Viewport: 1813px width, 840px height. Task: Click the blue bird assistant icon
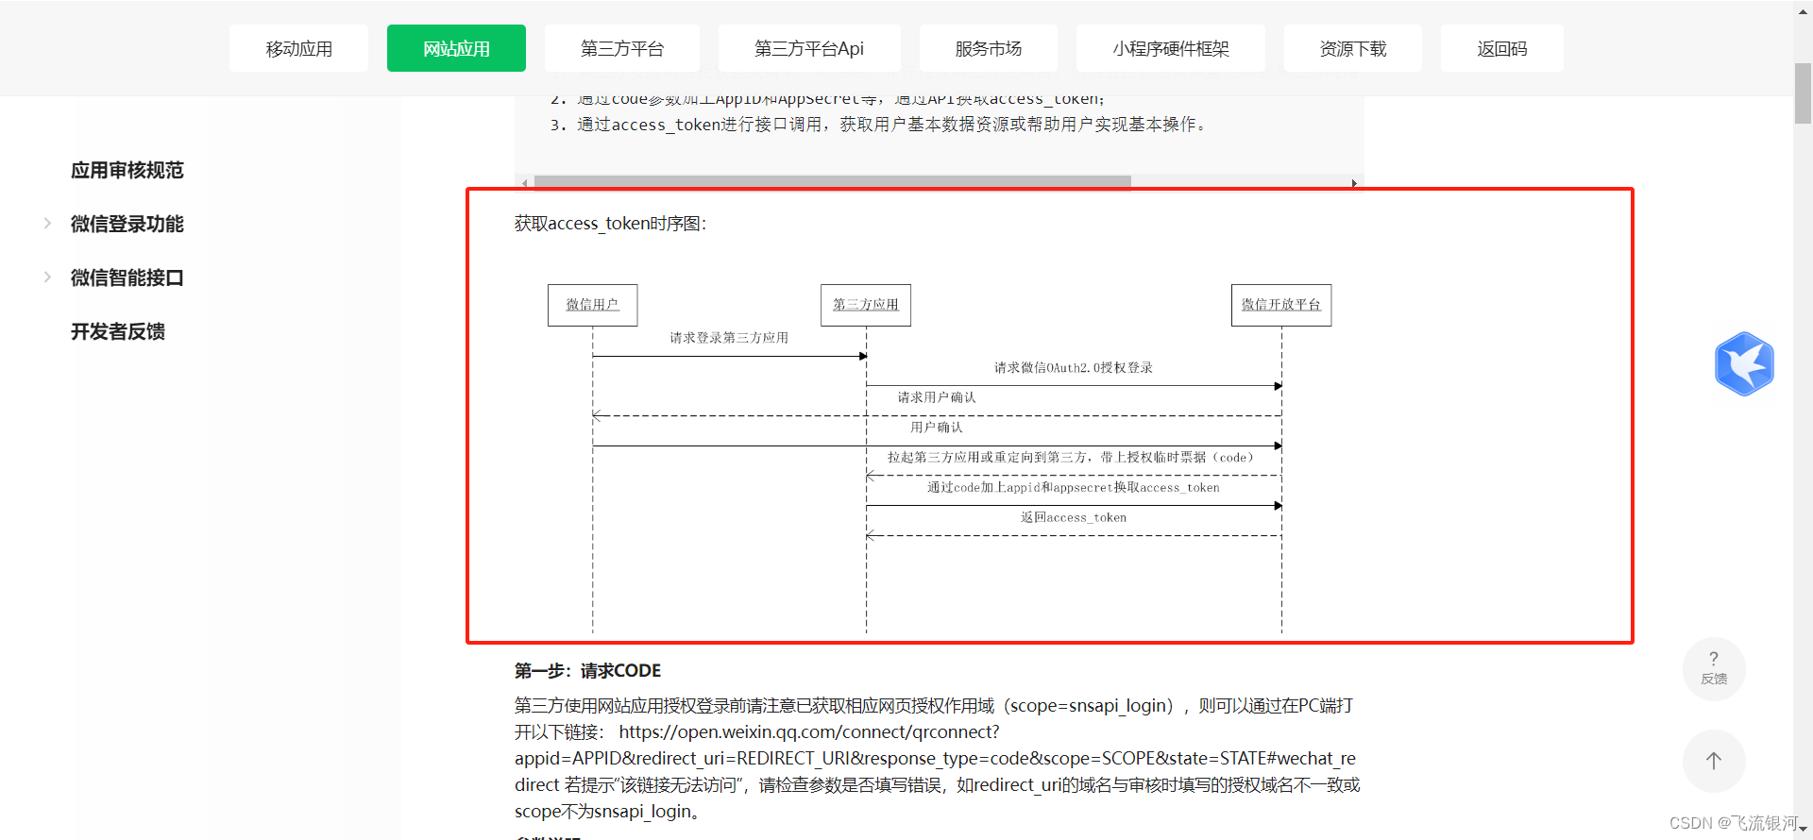(1744, 363)
